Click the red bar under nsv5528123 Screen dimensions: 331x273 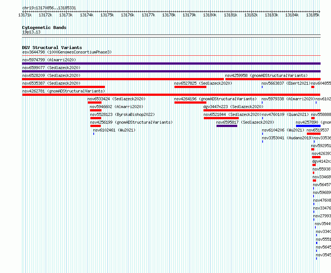click(x=96, y=118)
